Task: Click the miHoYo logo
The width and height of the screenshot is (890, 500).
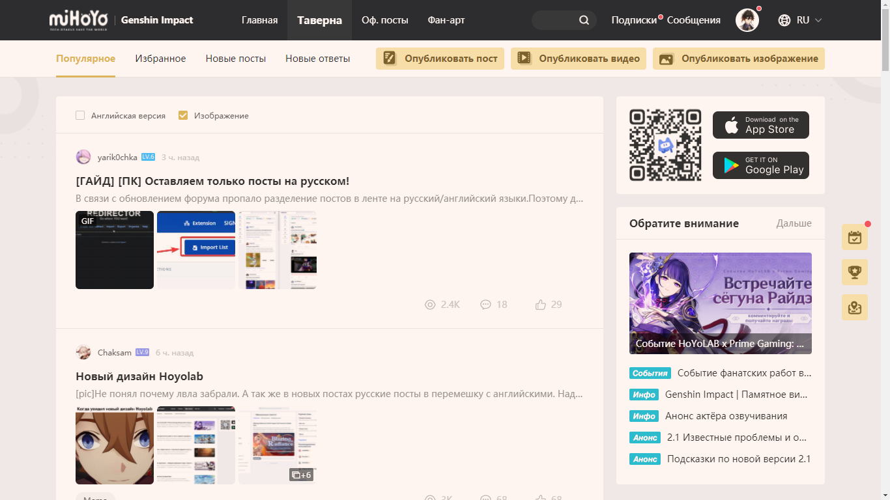Action: [x=79, y=20]
